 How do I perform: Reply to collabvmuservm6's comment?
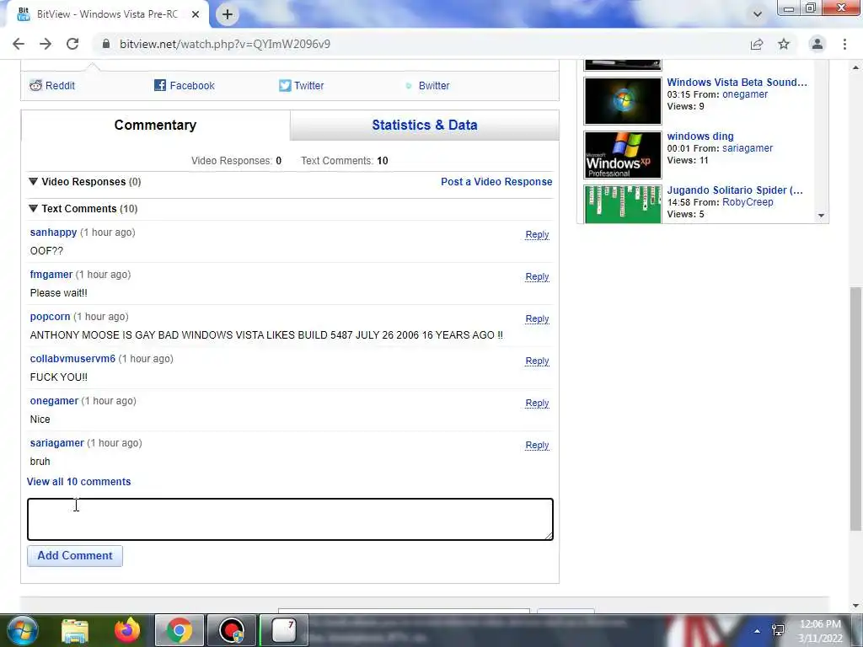coord(537,361)
